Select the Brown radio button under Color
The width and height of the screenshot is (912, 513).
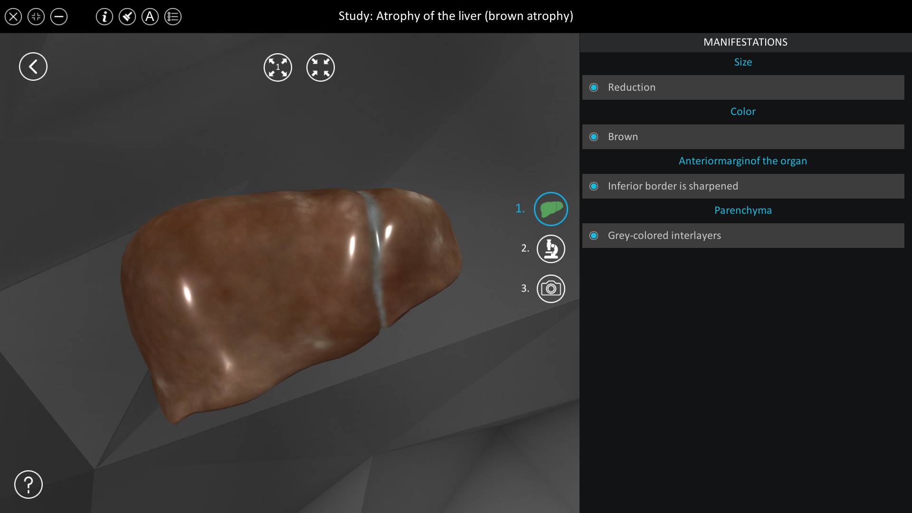click(x=594, y=137)
